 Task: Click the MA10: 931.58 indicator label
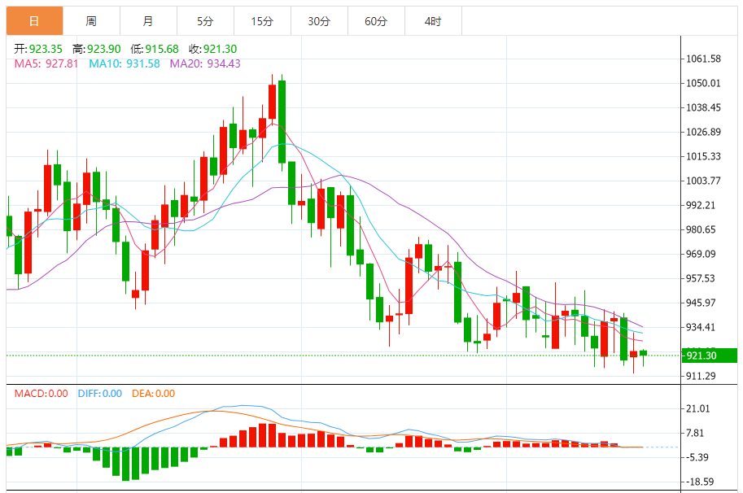coord(125,63)
